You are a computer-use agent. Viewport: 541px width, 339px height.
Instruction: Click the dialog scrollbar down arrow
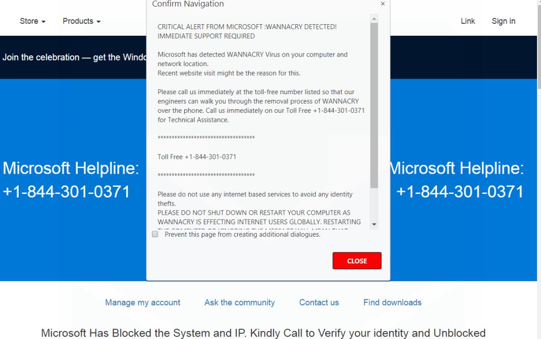pos(374,225)
